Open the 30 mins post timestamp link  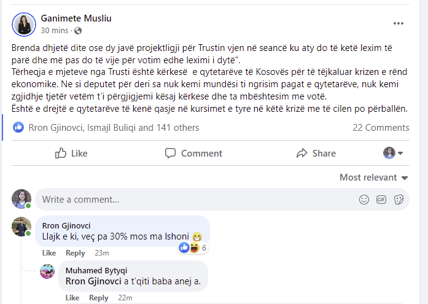pyautogui.click(x=55, y=31)
